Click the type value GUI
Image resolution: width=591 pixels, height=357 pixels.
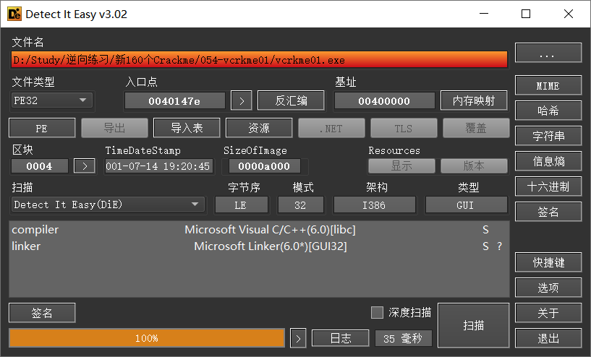466,205
